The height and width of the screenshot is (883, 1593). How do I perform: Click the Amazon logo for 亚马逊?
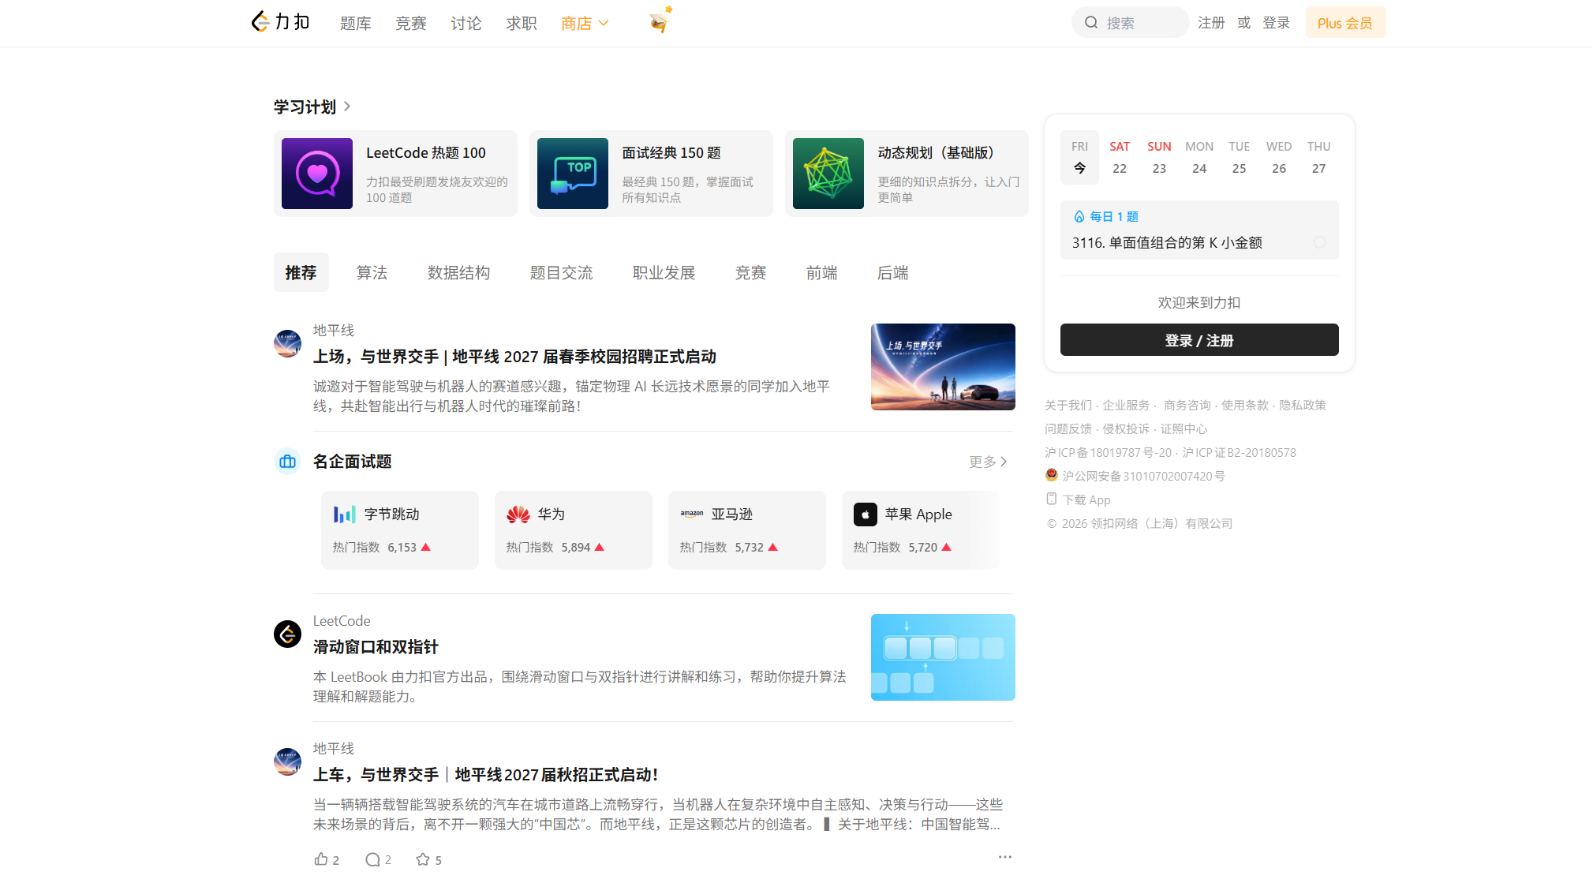point(691,514)
